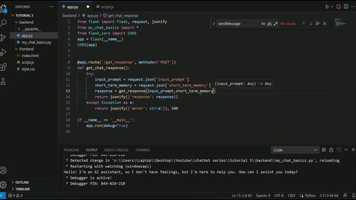This screenshot has height=200, width=356.
Task: Change line endings via CRLF
Action: (291, 196)
